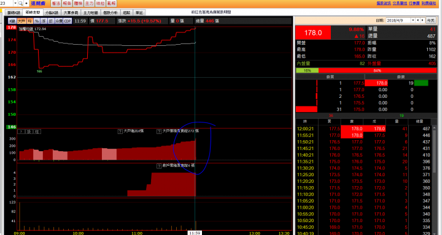Open the 行事曆 calendar link
Viewport: 442px width, 235px height.
(x=414, y=3)
